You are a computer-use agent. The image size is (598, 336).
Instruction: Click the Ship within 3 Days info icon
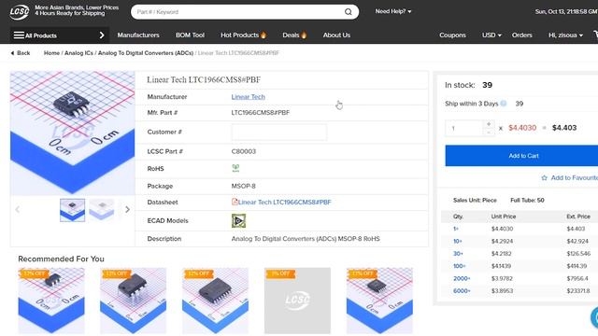(504, 104)
